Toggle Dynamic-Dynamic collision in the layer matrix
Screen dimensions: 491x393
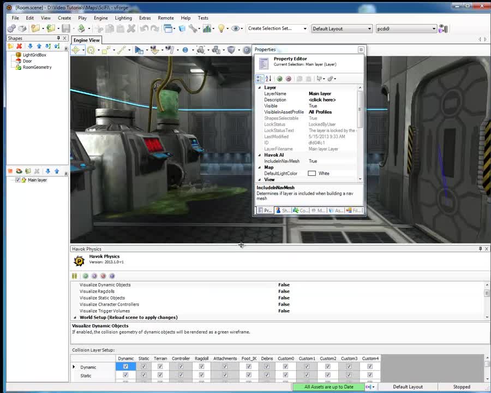[125, 367]
